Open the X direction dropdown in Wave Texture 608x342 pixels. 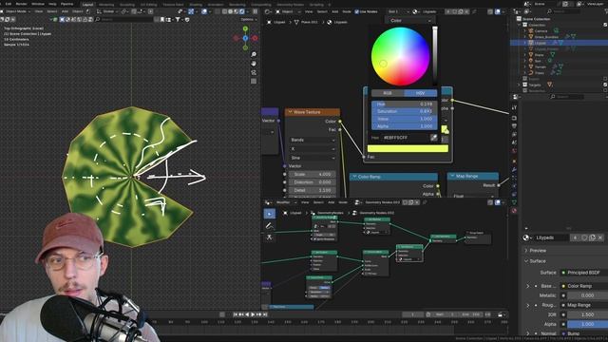tap(313, 149)
